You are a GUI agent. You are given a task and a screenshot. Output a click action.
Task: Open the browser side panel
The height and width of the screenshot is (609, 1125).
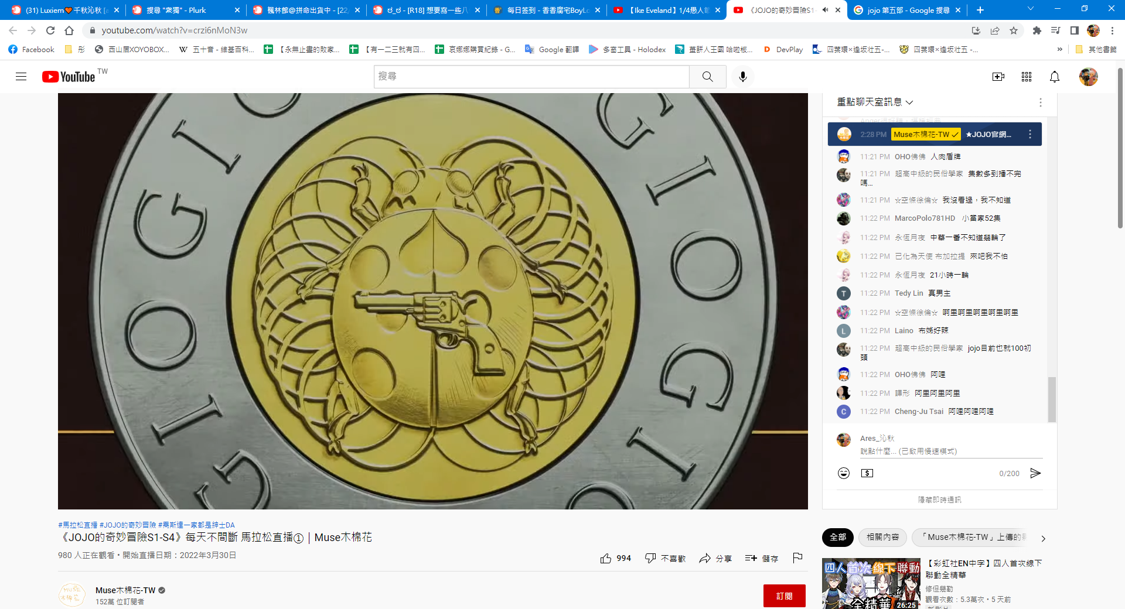[1075, 30]
